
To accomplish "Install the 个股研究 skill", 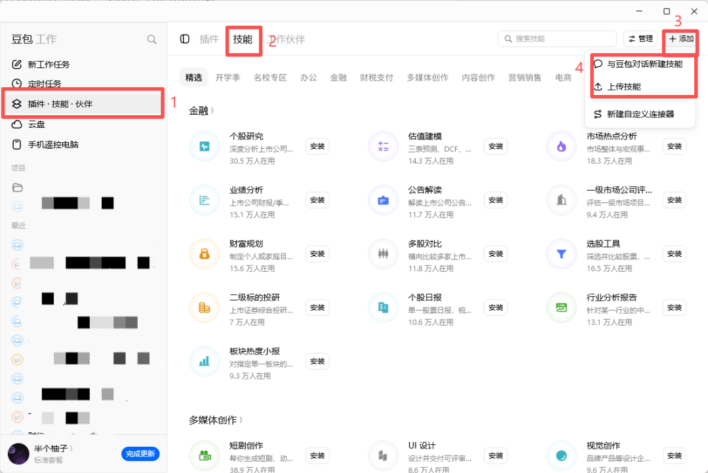I will pyautogui.click(x=317, y=146).
